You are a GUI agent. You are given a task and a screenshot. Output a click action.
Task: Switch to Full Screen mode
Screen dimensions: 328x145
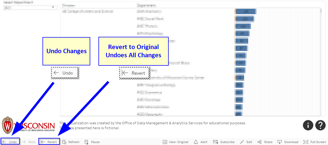pos(315,142)
